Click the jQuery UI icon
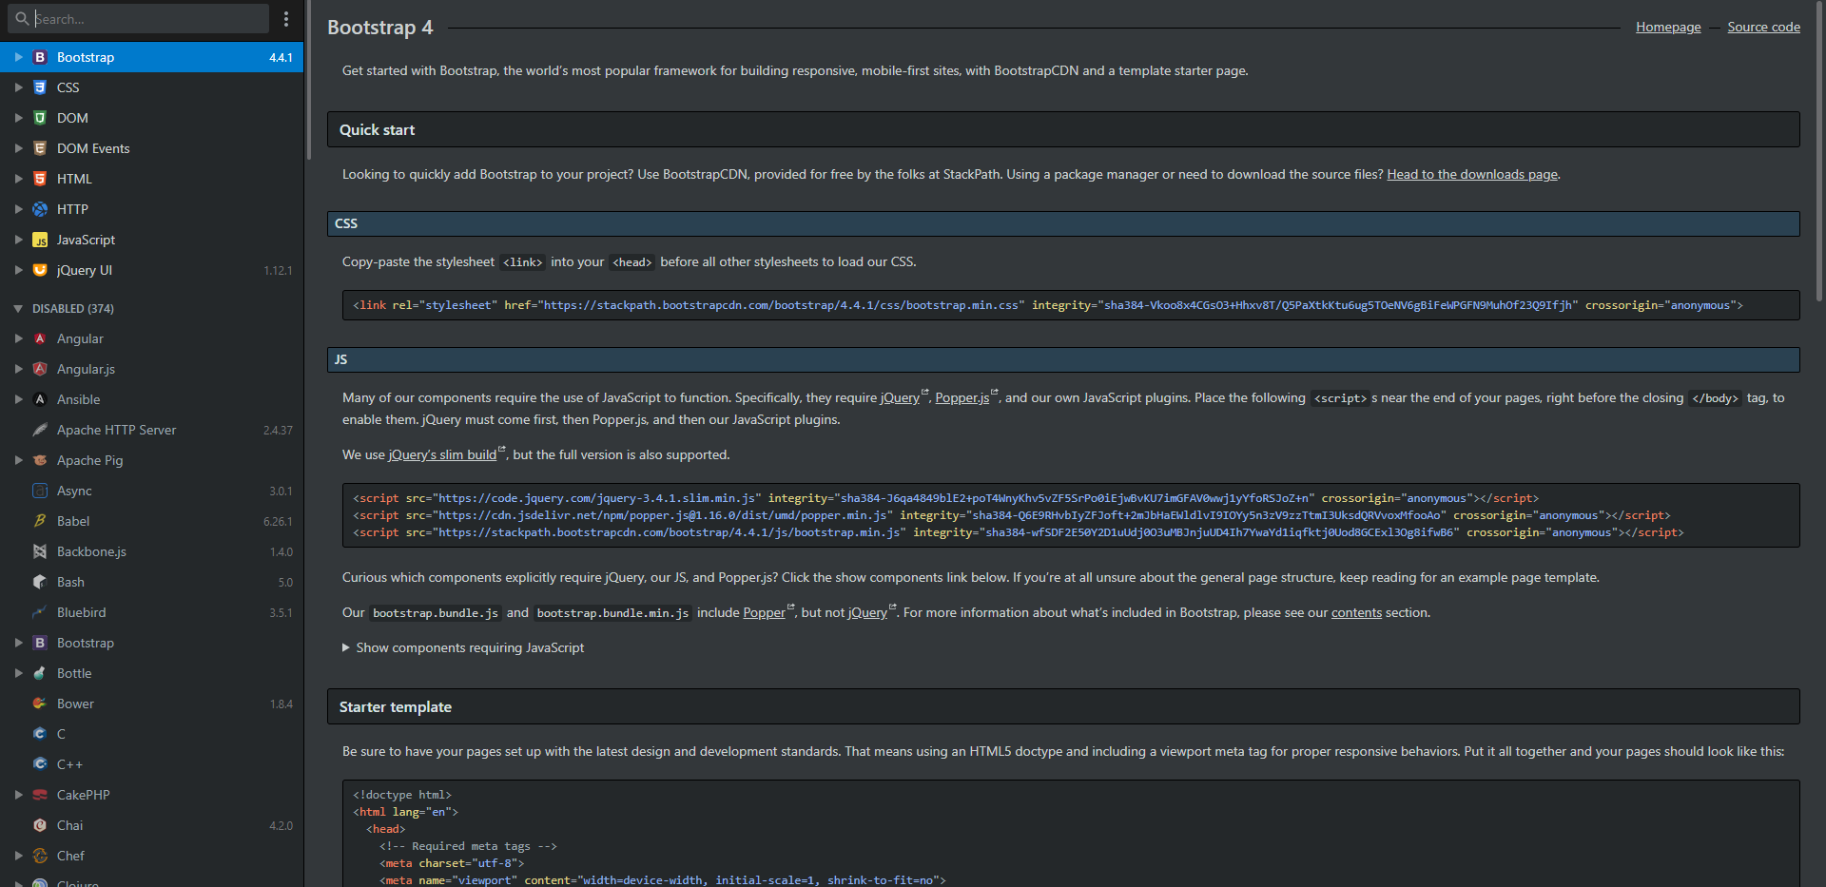This screenshot has height=887, width=1826. tap(40, 270)
